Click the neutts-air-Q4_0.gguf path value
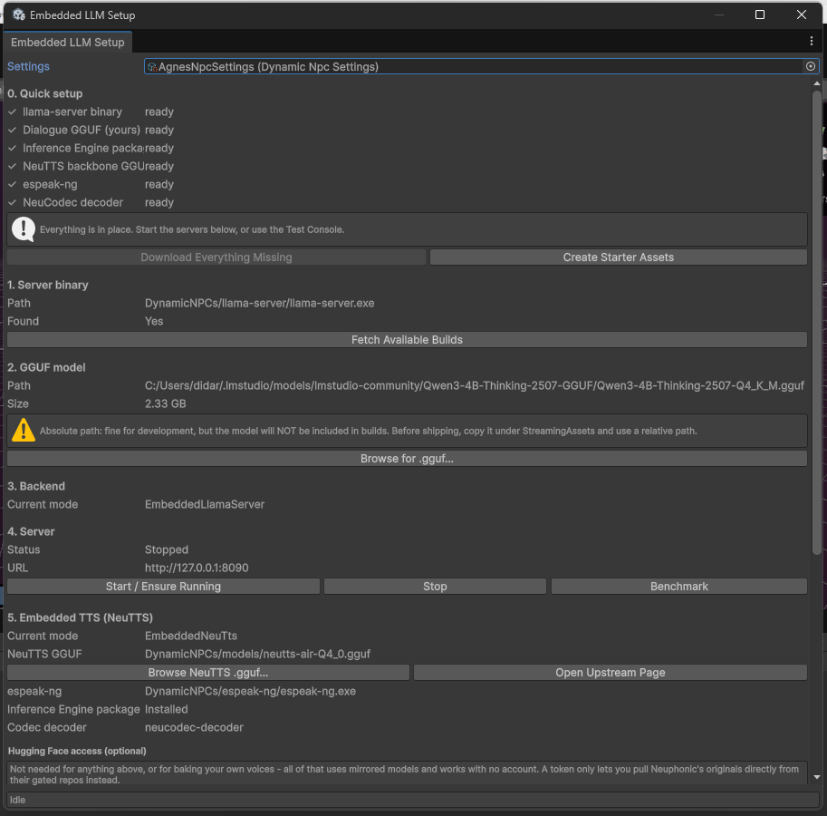The image size is (827, 816). click(x=257, y=654)
